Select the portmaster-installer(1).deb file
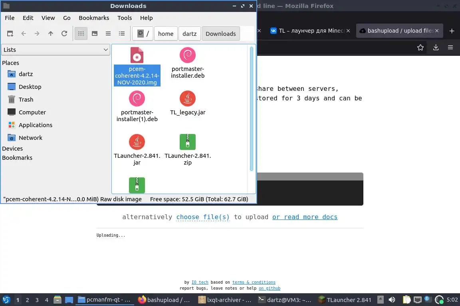This screenshot has width=460, height=306. click(x=137, y=106)
